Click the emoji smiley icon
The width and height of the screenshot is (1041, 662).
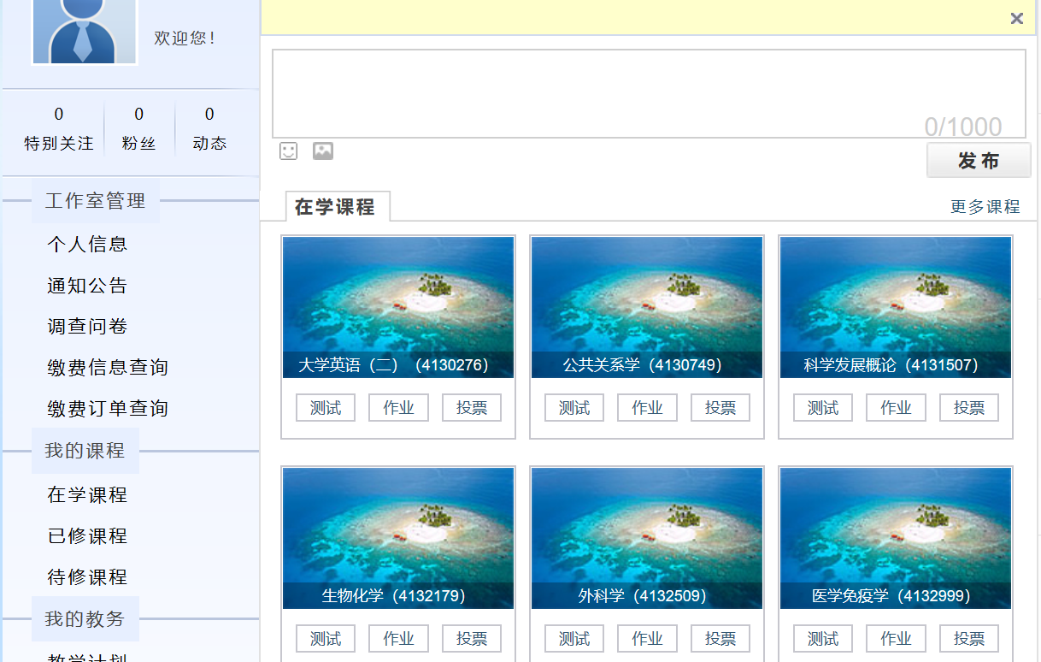click(x=289, y=151)
